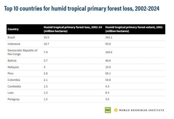Click the World Resources Institute logo
The width and height of the screenshot is (174, 119).
point(116,110)
